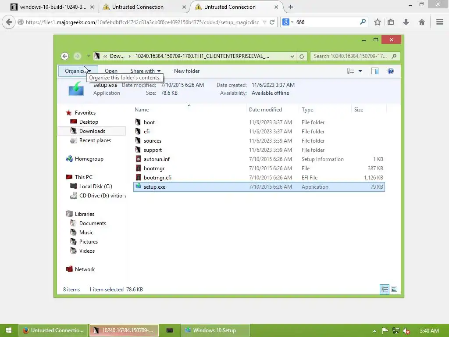Open Local Disk (C:)
This screenshot has height=337, width=449.
tap(96, 186)
